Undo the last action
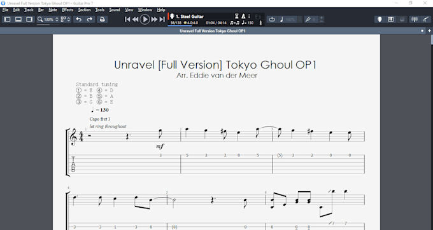Viewport: 433px width, 230px height. coord(79,19)
